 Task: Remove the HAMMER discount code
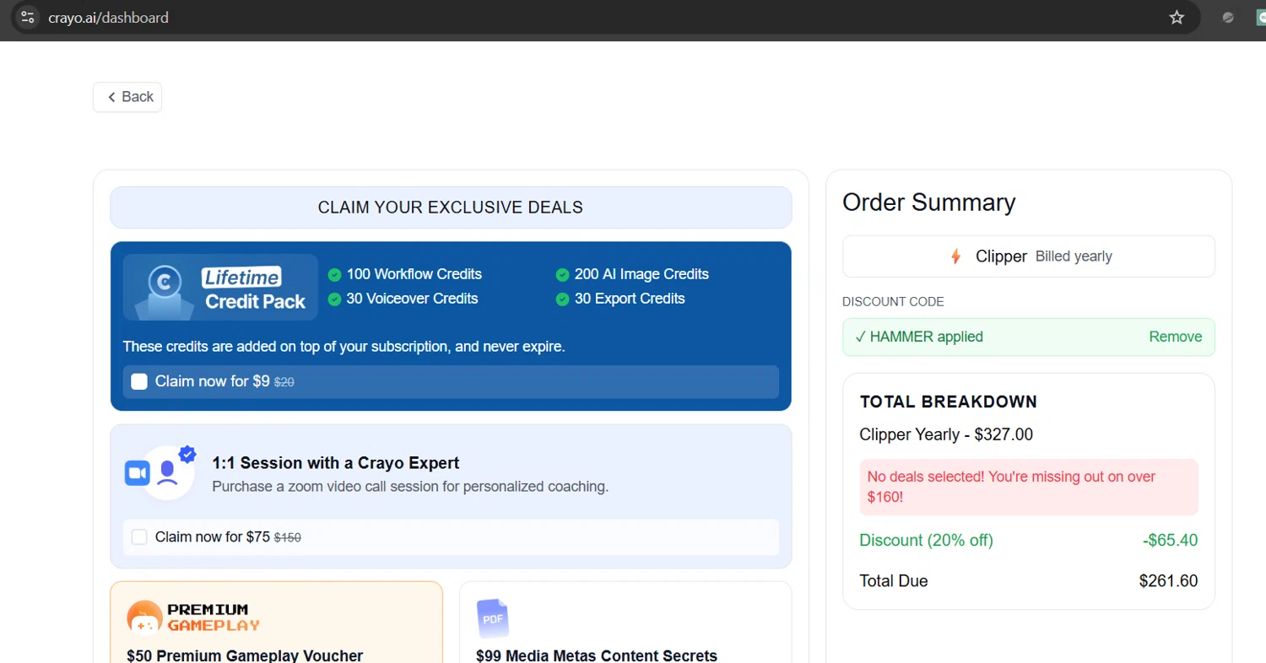(1175, 337)
